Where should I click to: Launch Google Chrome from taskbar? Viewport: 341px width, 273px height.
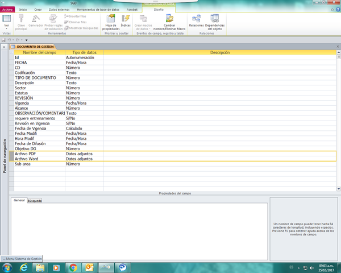(73, 267)
